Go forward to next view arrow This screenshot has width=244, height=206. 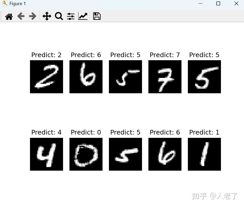click(x=33, y=16)
